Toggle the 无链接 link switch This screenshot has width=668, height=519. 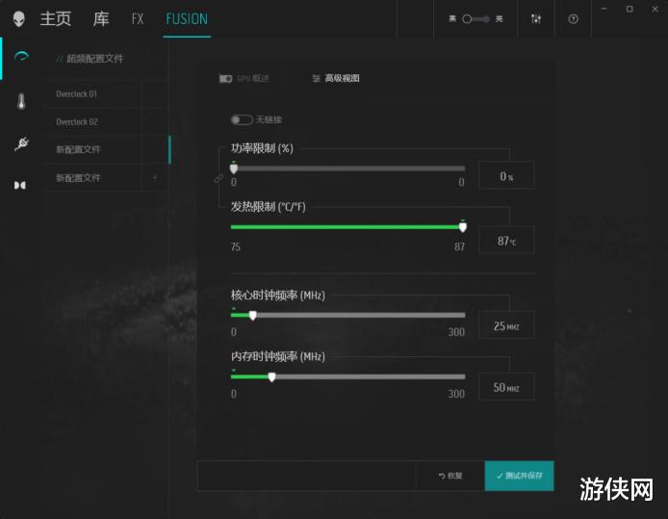(242, 119)
